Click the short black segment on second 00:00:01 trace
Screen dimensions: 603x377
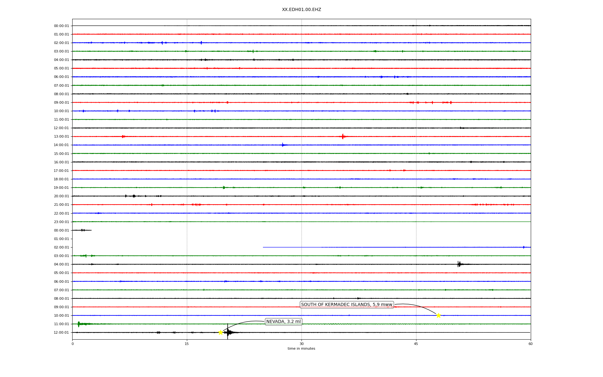[82, 230]
